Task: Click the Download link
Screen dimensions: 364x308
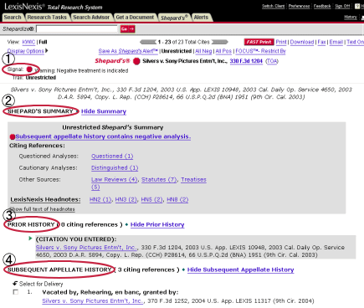Action: click(302, 42)
